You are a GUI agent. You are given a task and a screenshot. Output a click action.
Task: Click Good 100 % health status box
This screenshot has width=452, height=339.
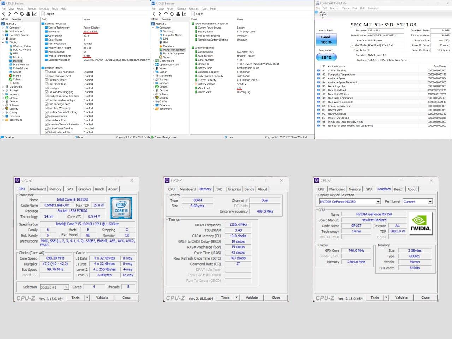[326, 39]
